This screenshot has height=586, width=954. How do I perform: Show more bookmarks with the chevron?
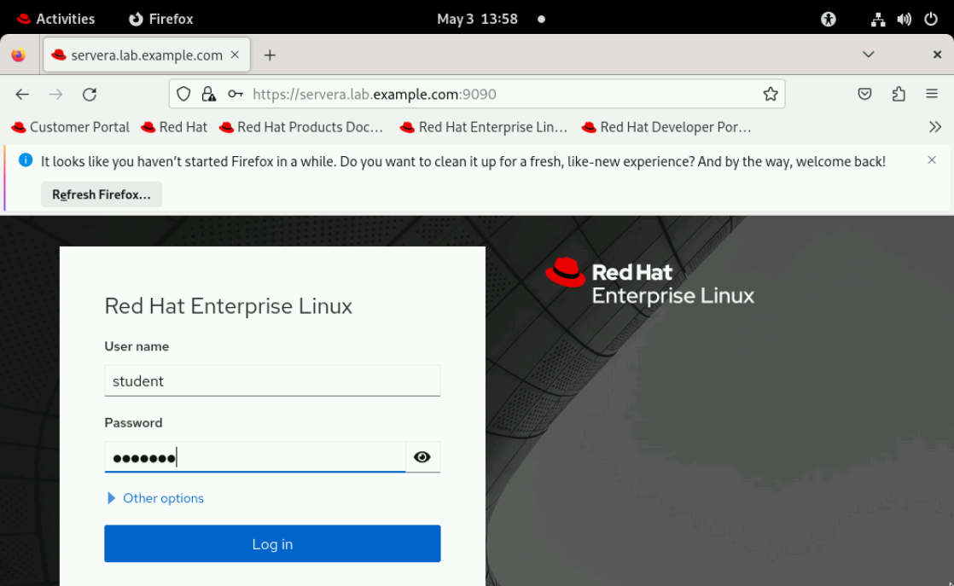click(935, 127)
